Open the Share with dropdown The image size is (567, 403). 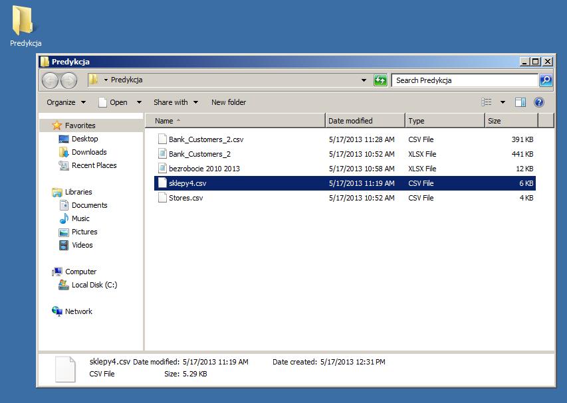(x=175, y=102)
